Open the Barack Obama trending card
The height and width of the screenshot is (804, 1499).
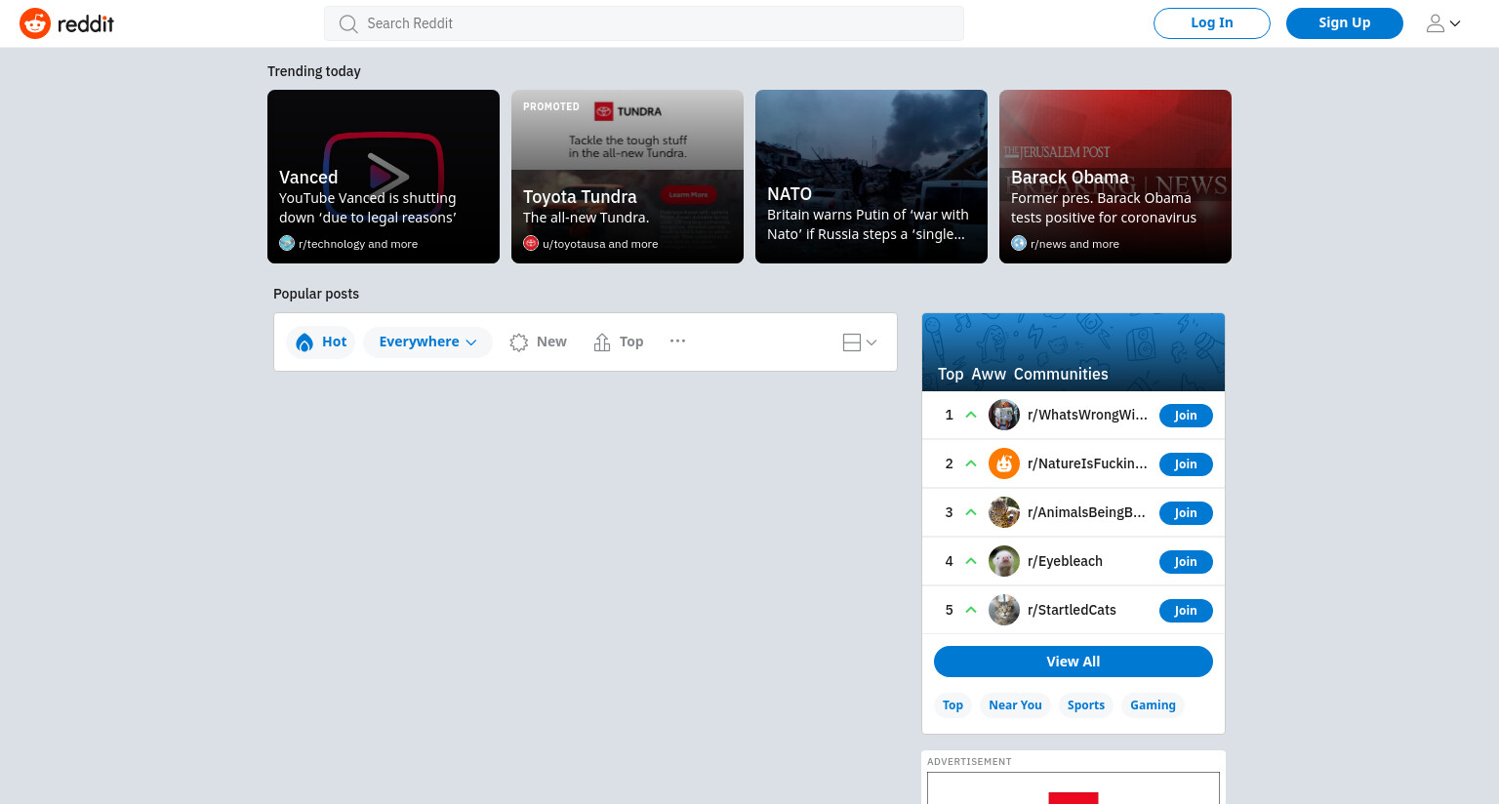pos(1115,177)
